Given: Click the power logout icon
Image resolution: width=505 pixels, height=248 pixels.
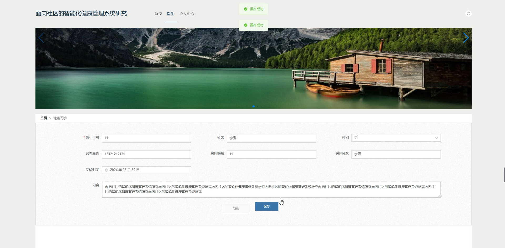Looking at the screenshot, I should [468, 14].
